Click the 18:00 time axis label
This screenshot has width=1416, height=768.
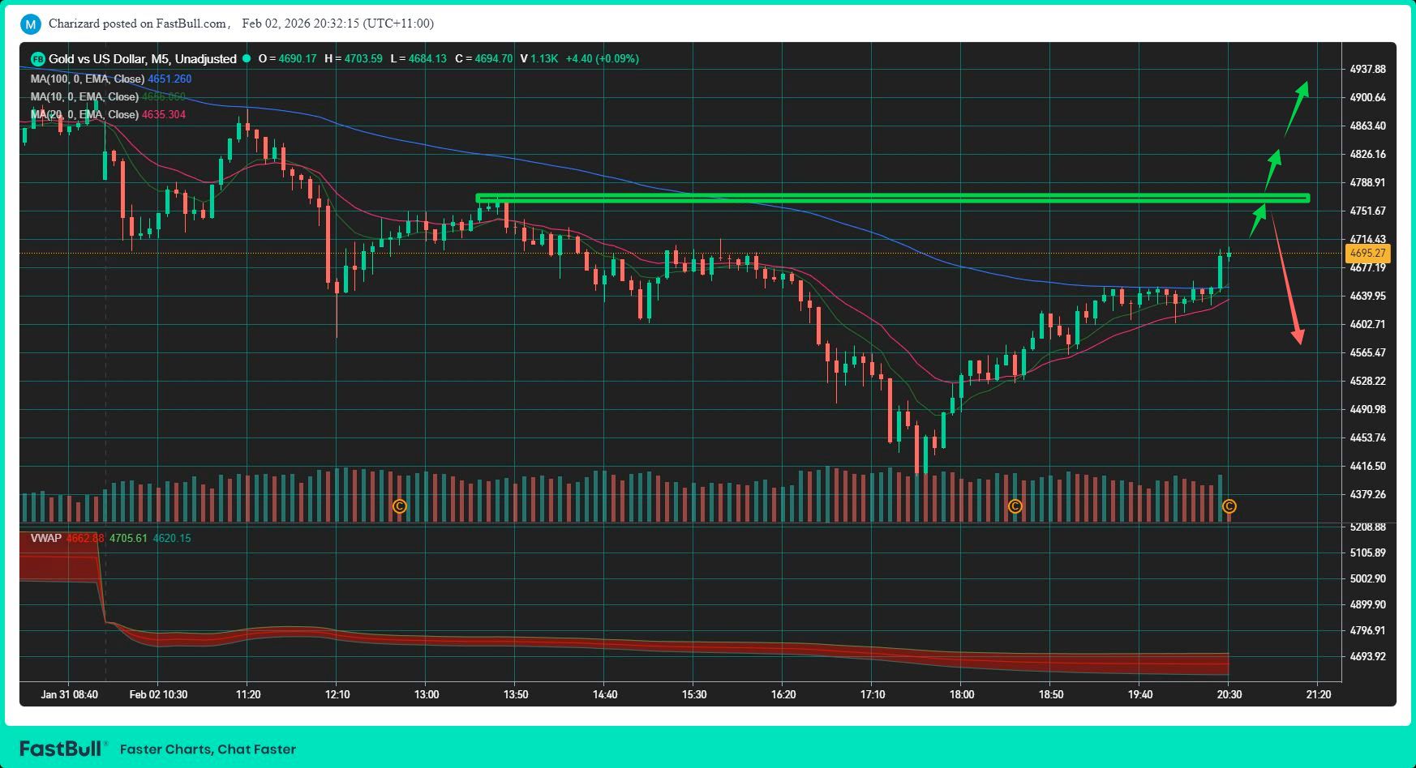click(961, 694)
